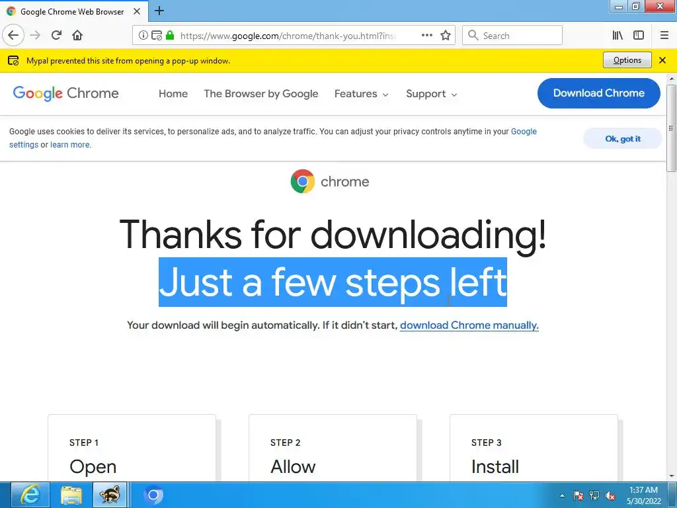677x508 pixels.
Task: Click the download Chrome manually link
Action: pos(469,325)
